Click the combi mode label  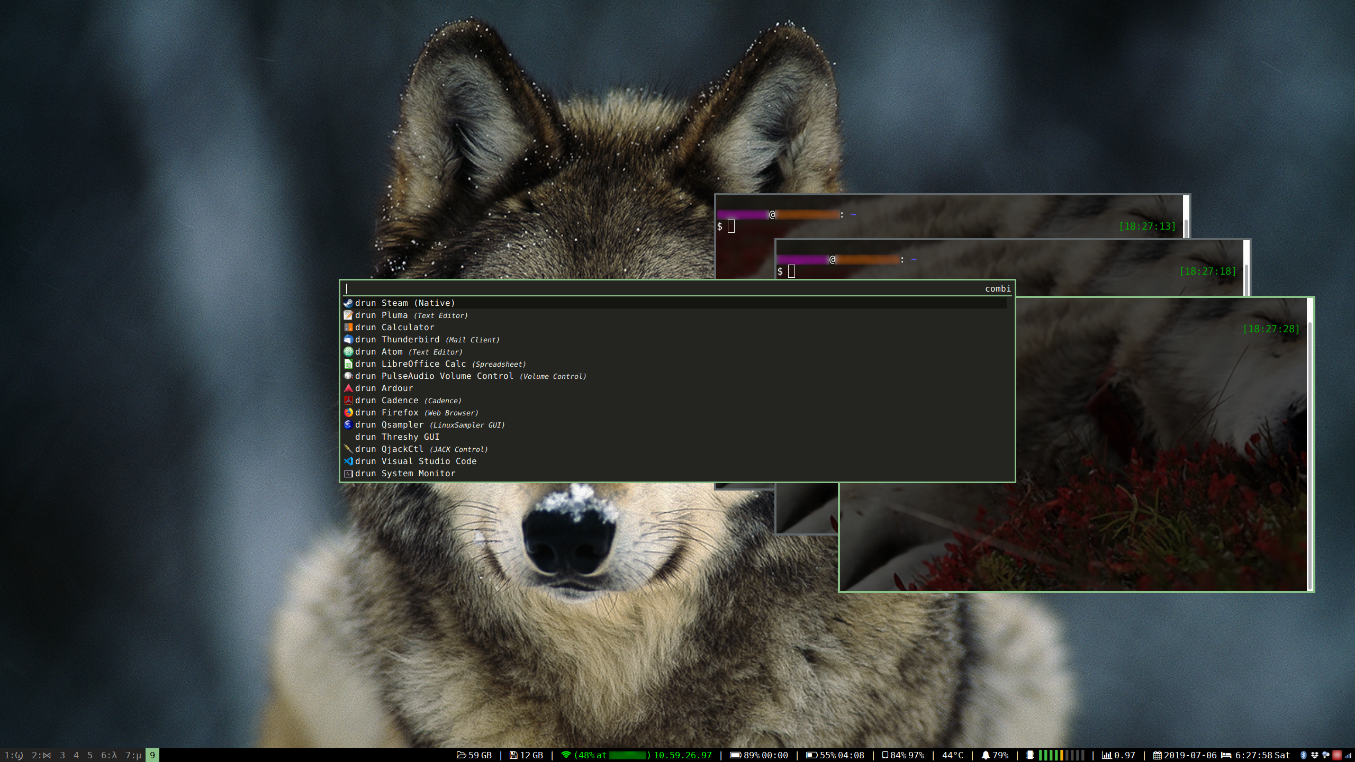[x=998, y=288]
